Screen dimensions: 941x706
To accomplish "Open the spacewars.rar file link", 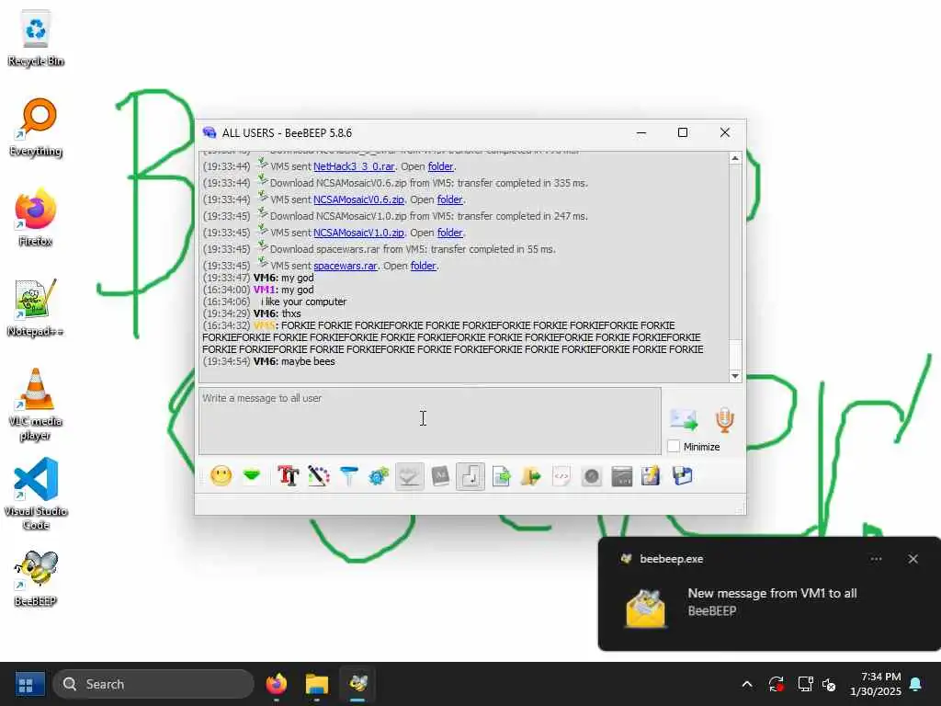I will coord(346,266).
